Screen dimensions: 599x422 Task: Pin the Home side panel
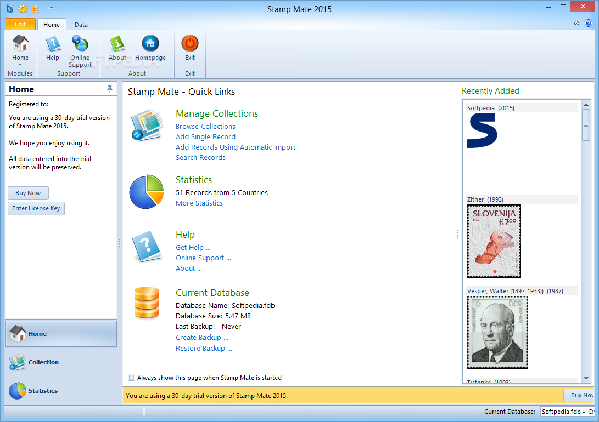click(110, 89)
